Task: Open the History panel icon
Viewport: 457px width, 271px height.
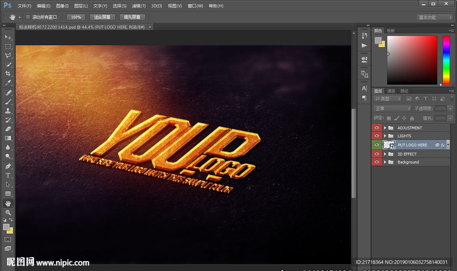Action: tap(364, 36)
